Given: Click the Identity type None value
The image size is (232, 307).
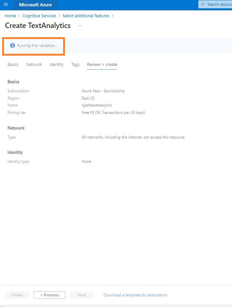Looking at the screenshot, I should pos(86,161).
